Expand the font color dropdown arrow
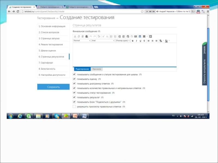 [169, 41]
